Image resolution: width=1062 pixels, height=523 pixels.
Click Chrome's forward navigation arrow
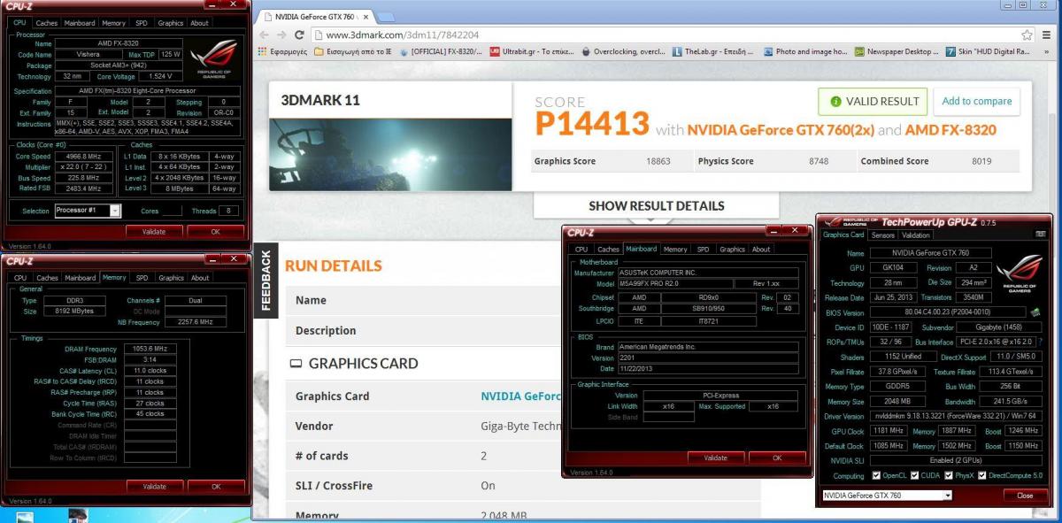(281, 35)
